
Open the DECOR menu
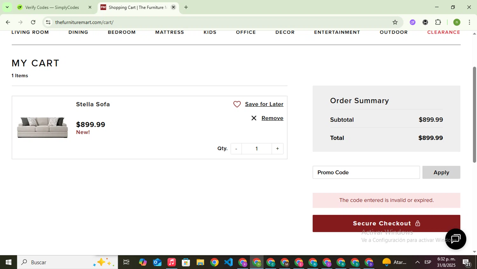(x=285, y=32)
